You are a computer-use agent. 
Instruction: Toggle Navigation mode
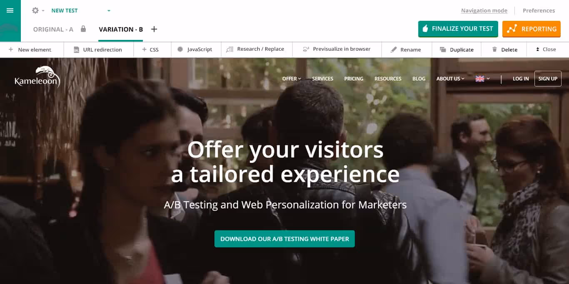tap(484, 11)
